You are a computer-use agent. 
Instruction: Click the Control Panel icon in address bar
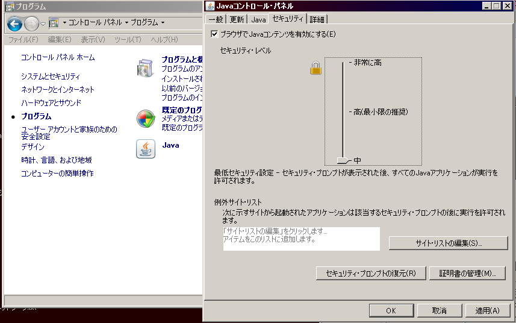[x=54, y=23]
